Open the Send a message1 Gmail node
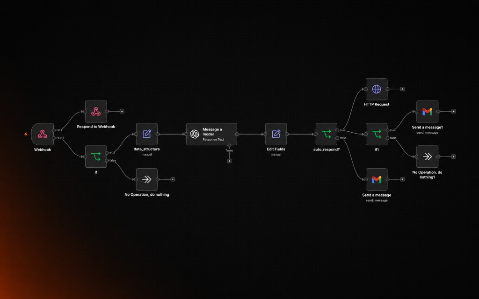This screenshot has width=479, height=299. (x=428, y=112)
